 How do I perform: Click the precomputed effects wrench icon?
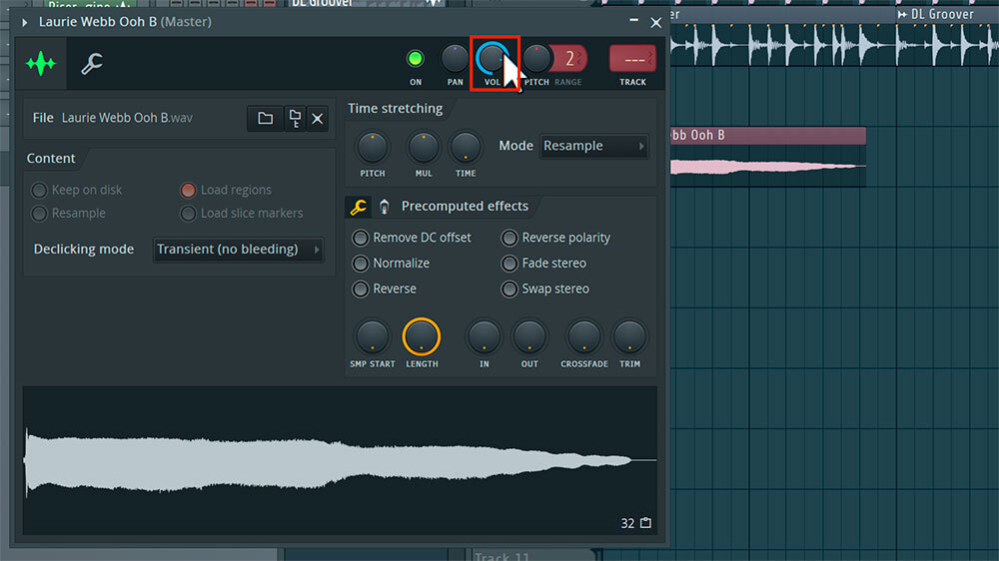pyautogui.click(x=358, y=207)
